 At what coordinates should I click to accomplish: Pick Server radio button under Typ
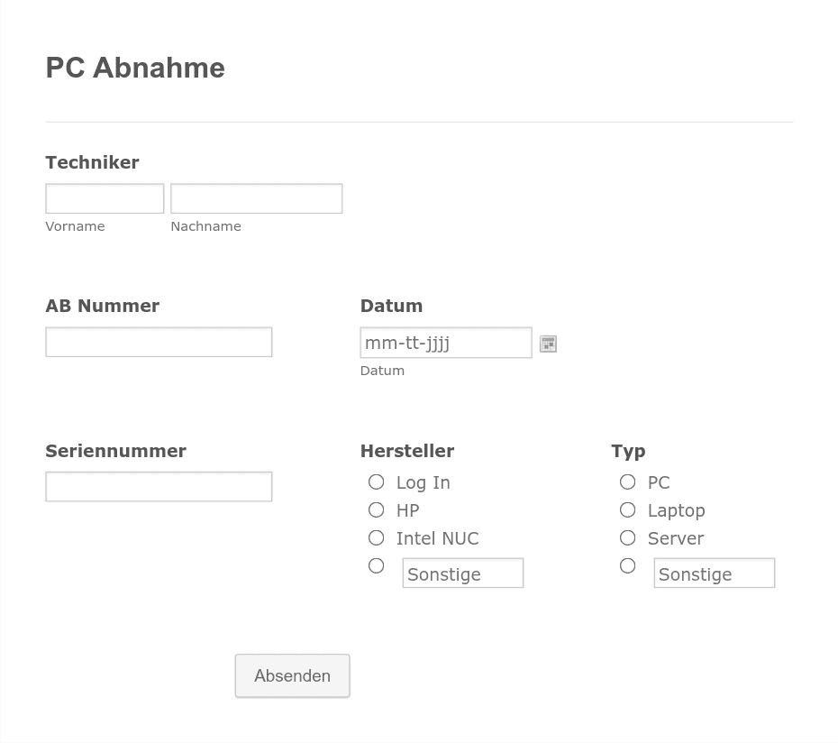point(627,537)
